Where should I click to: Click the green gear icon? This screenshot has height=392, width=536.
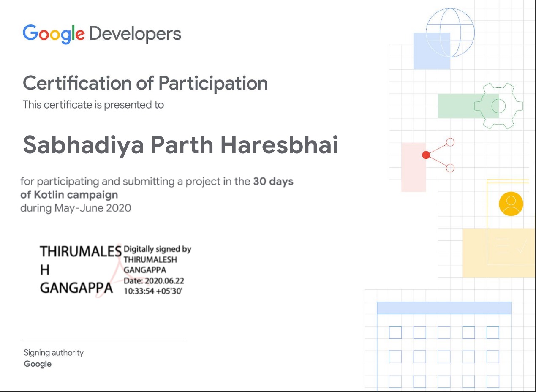point(498,106)
